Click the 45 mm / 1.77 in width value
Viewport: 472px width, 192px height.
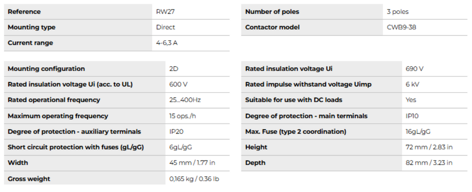coord(192,163)
